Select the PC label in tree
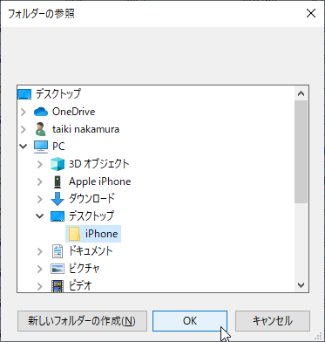The width and height of the screenshot is (325, 342). [58, 147]
